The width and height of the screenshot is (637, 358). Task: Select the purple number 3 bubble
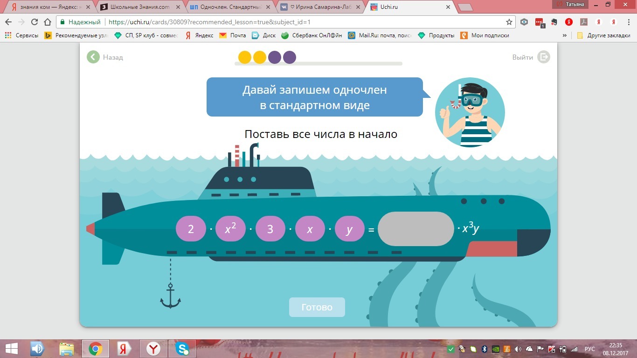[270, 229]
